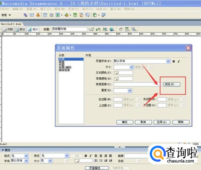Click the 确定 button in the dialog
This screenshot has width=201, height=170.
[125, 122]
